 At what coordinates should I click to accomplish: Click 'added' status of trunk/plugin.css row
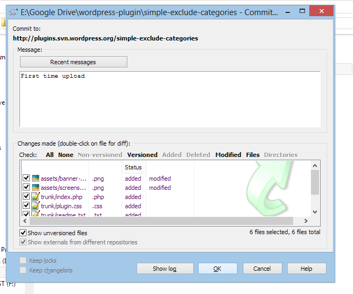pyautogui.click(x=133, y=206)
